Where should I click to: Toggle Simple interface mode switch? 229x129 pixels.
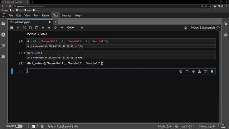pos(19,126)
